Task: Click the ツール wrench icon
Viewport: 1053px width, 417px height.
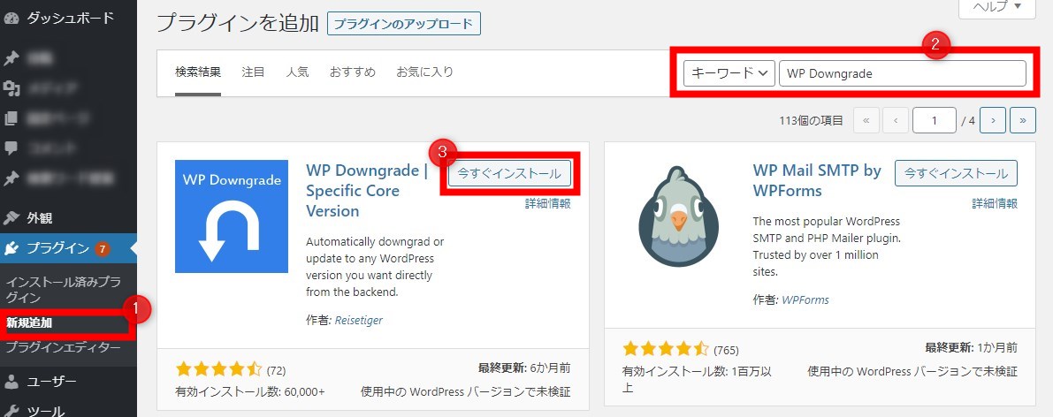Action: [x=11, y=410]
